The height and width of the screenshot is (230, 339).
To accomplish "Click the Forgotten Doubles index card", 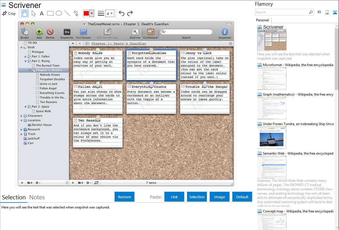I will pos(151,65).
